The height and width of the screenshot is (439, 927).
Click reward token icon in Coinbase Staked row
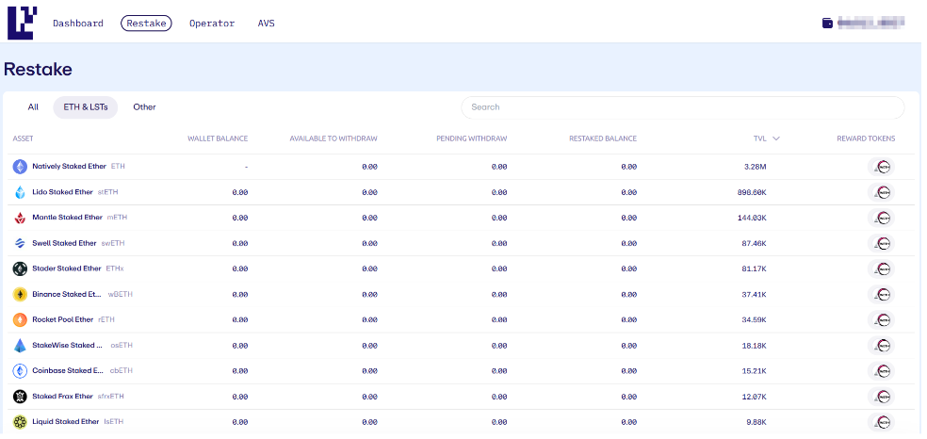882,370
